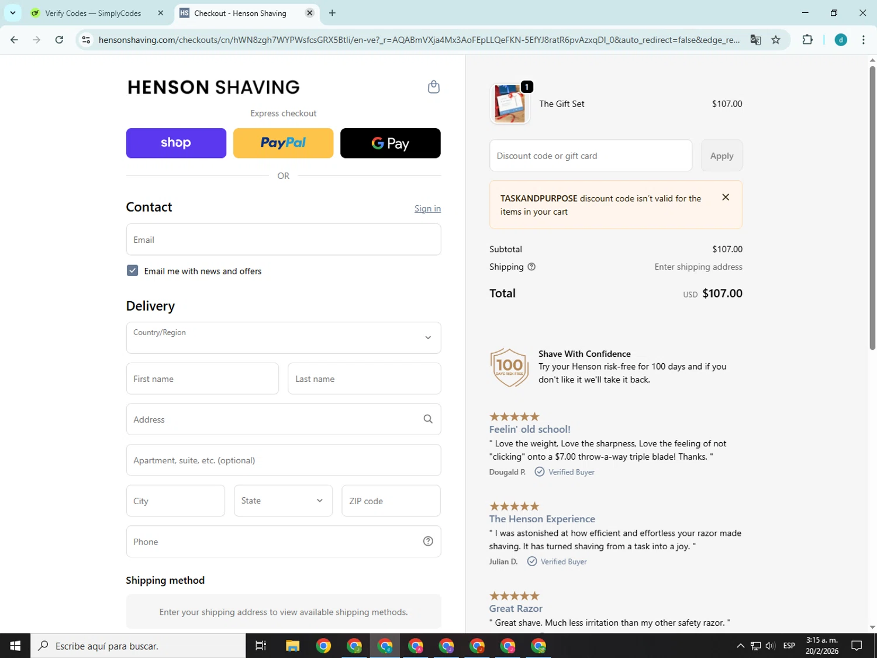877x658 pixels.
Task: Click the translate page icon
Action: [x=755, y=40]
